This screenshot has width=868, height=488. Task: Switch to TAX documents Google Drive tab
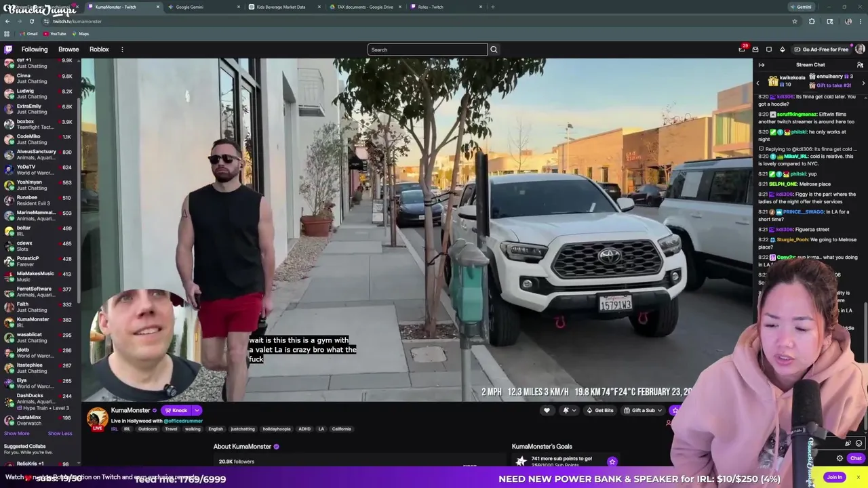click(x=365, y=7)
